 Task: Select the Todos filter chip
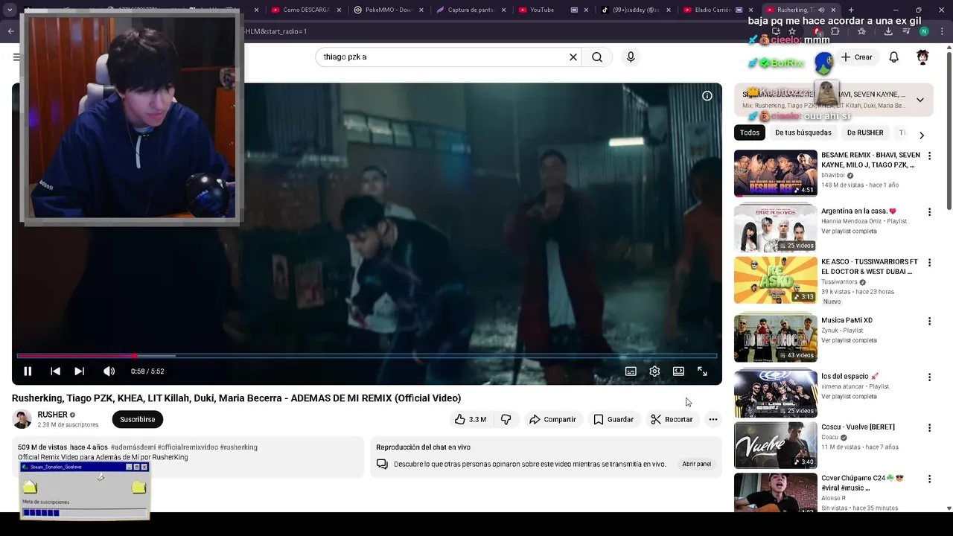750,133
